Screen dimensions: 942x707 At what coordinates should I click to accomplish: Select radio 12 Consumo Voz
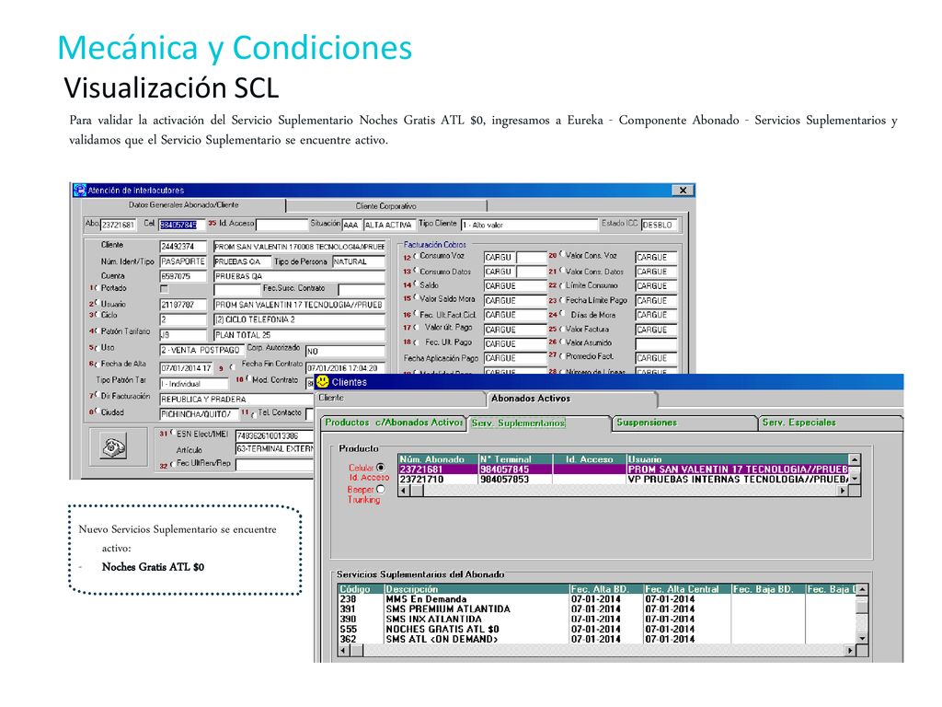point(415,256)
